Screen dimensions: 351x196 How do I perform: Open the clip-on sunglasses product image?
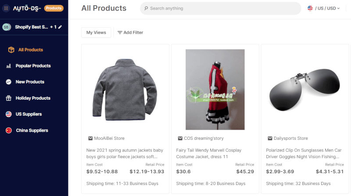click(304, 89)
